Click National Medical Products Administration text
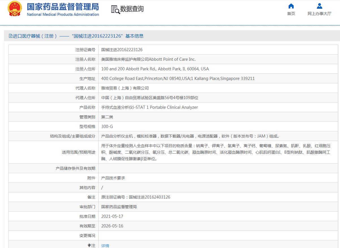This screenshot has width=340, height=248. coord(63,14)
